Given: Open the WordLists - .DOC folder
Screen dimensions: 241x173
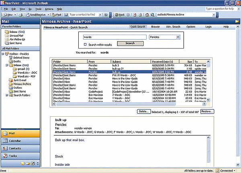Looking at the screenshot, I should tap(27, 73).
